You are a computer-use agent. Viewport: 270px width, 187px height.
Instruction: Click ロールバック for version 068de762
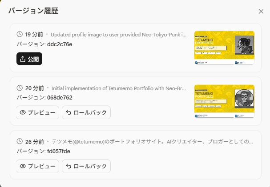(x=86, y=112)
